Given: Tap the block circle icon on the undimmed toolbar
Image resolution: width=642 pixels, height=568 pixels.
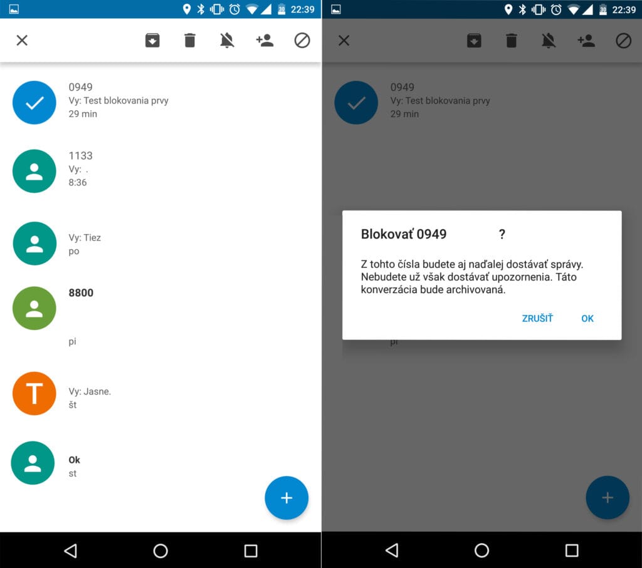Looking at the screenshot, I should (x=302, y=41).
